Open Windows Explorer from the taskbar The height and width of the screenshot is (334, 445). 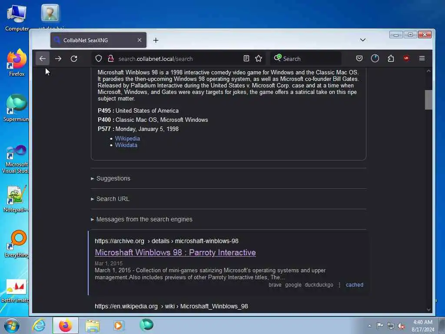93,326
